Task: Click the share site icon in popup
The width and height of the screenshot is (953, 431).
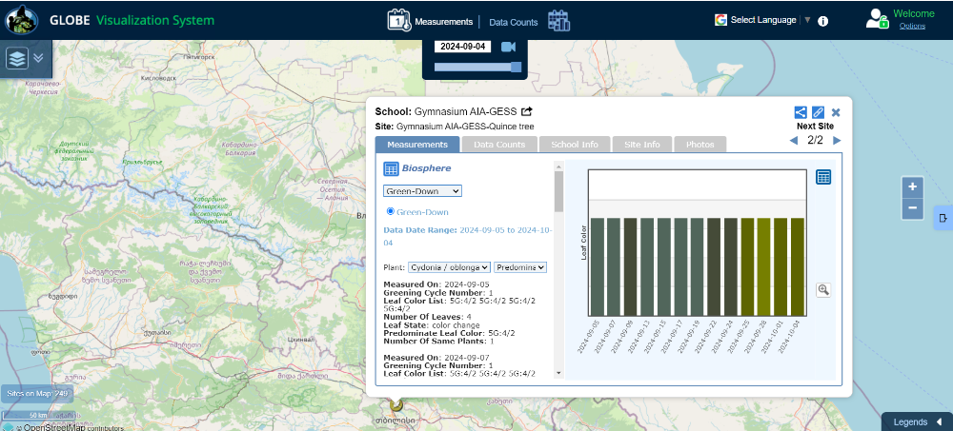Action: (x=801, y=112)
